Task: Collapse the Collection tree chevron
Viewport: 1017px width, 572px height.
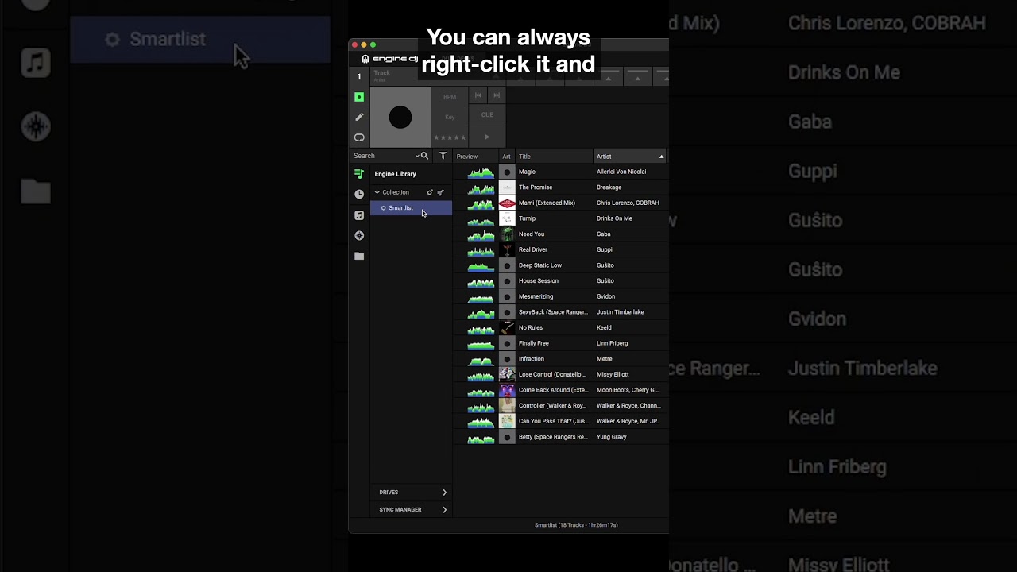Action: pyautogui.click(x=377, y=192)
